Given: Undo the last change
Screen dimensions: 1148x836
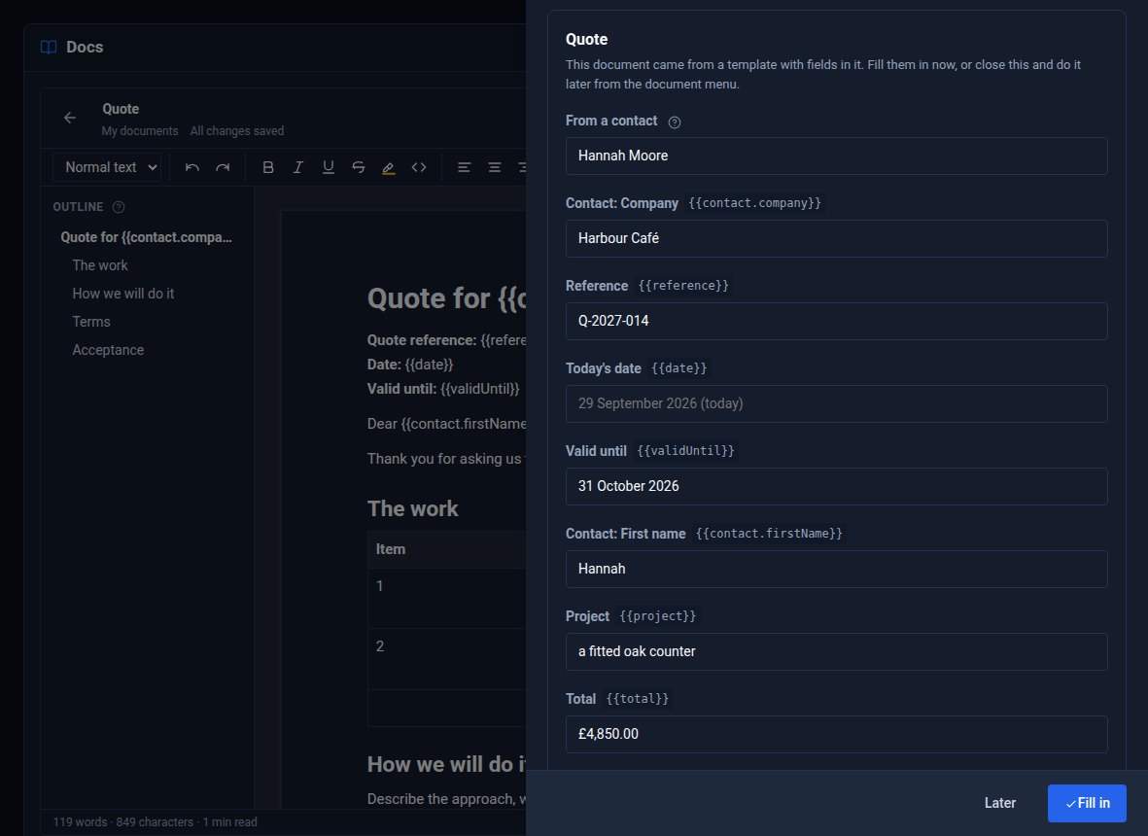Looking at the screenshot, I should pos(191,167).
